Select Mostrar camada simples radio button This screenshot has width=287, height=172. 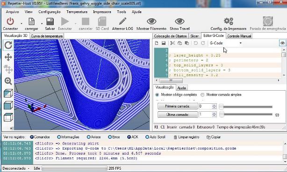point(202,95)
